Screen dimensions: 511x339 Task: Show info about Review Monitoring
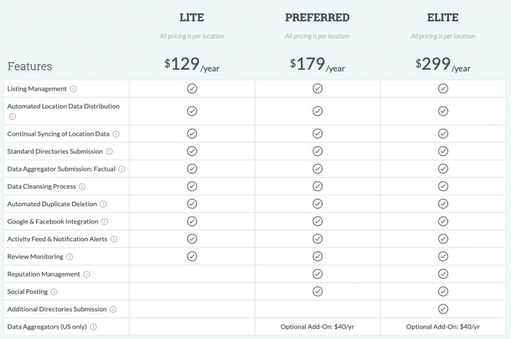(x=69, y=257)
